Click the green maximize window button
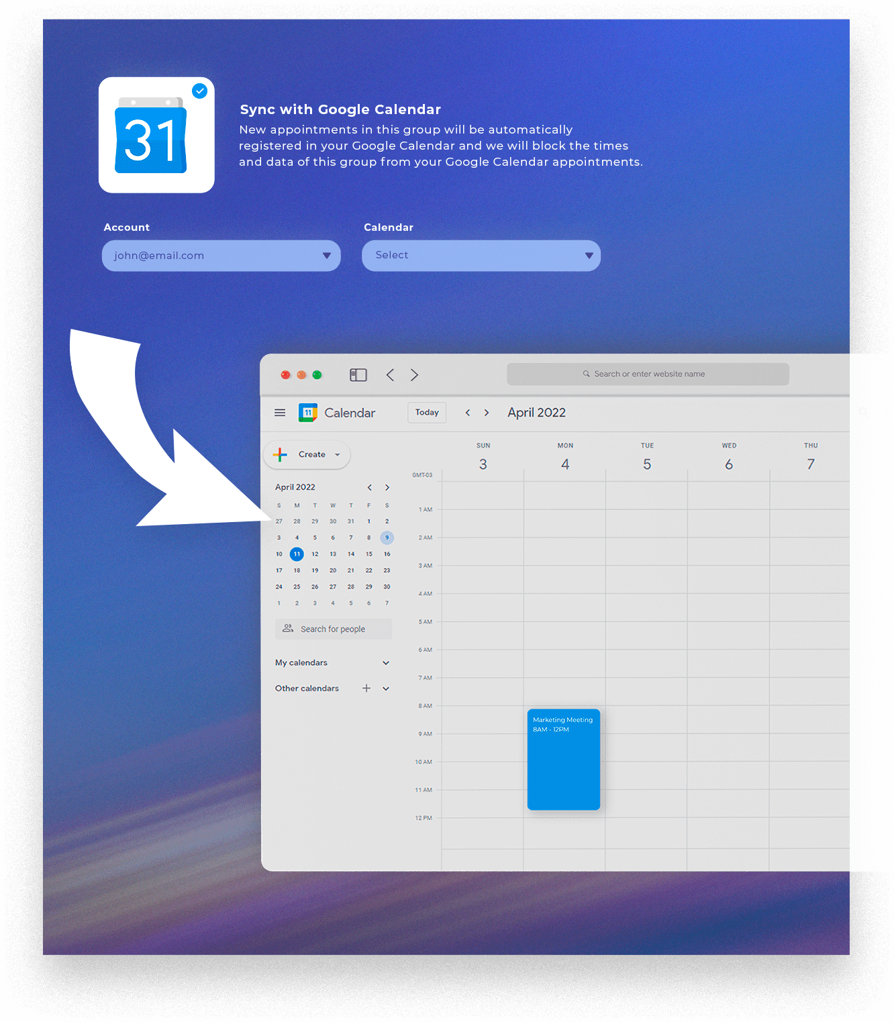Image resolution: width=894 pixels, height=1022 pixels. tap(317, 374)
